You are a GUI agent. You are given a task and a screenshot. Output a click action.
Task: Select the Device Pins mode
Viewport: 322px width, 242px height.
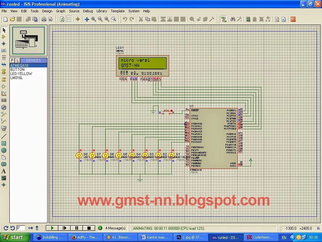[4, 86]
